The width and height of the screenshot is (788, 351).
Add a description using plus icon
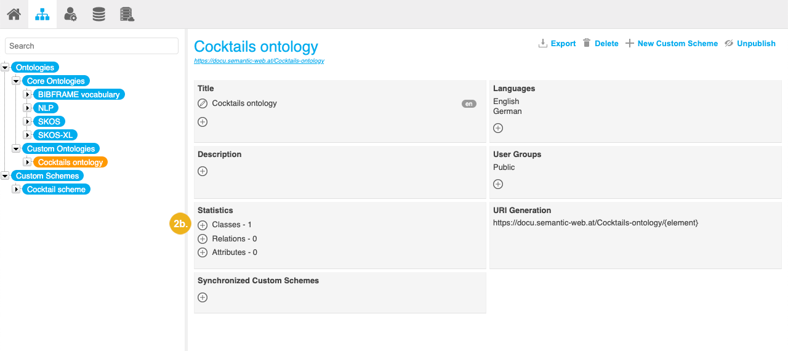click(x=203, y=171)
